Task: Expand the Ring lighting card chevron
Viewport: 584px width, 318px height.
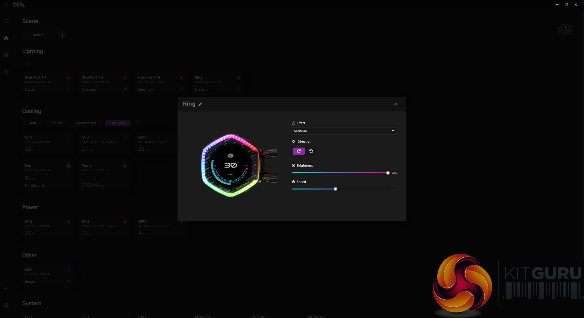Action: click(238, 89)
